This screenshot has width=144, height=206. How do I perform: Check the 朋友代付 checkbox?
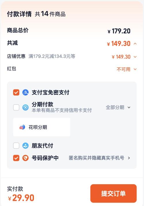click(x=16, y=146)
